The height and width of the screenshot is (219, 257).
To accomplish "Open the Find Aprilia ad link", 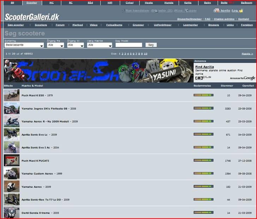I will click(x=204, y=67).
